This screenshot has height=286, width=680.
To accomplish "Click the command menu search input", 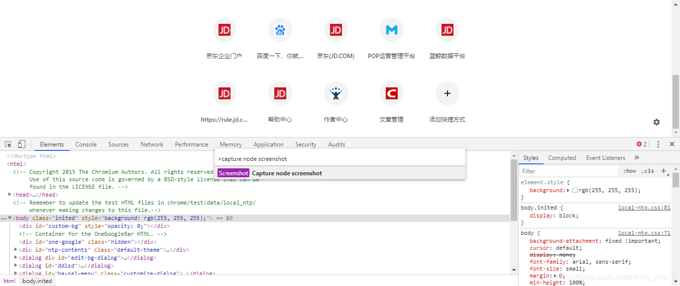I will (x=340, y=159).
